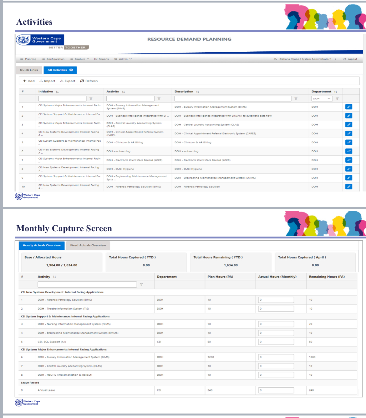Image resolution: width=366 pixels, height=418 pixels.
Task: Close the All Activities tab with x icon
Action: tap(71, 70)
